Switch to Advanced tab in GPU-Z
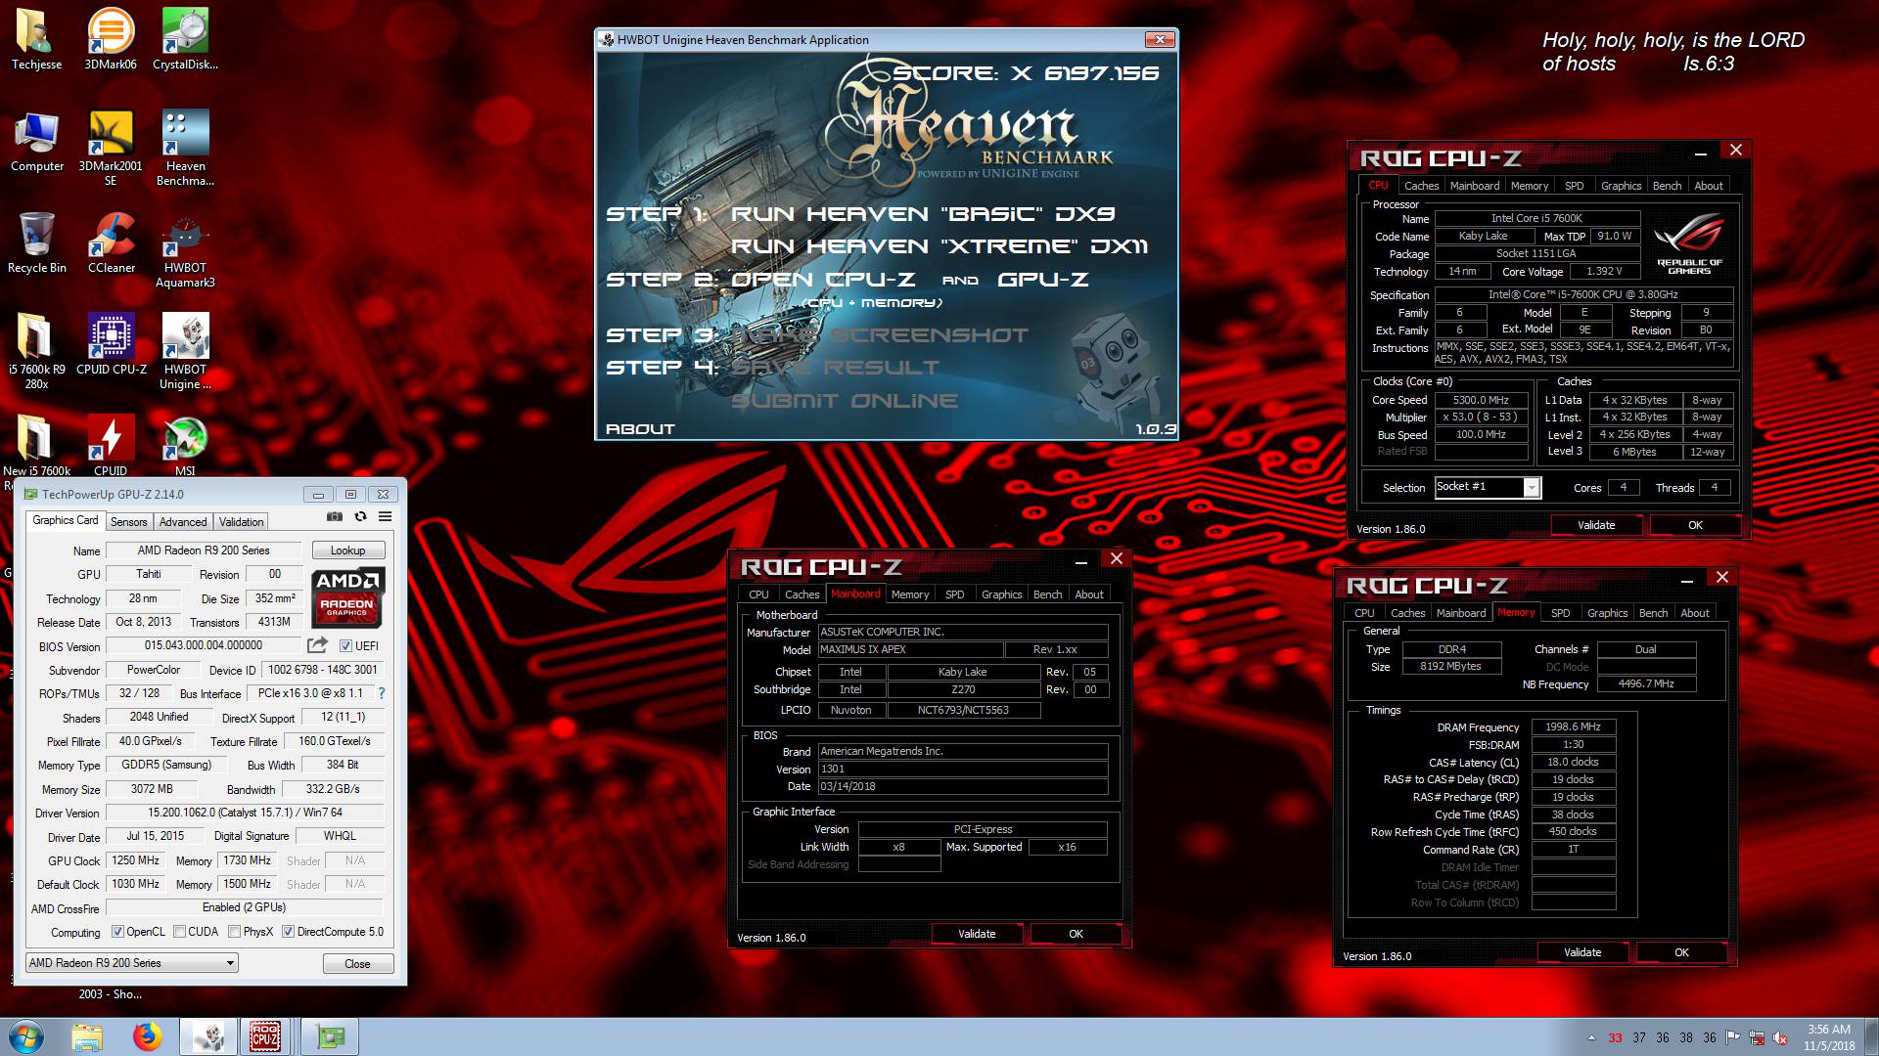 tap(183, 522)
